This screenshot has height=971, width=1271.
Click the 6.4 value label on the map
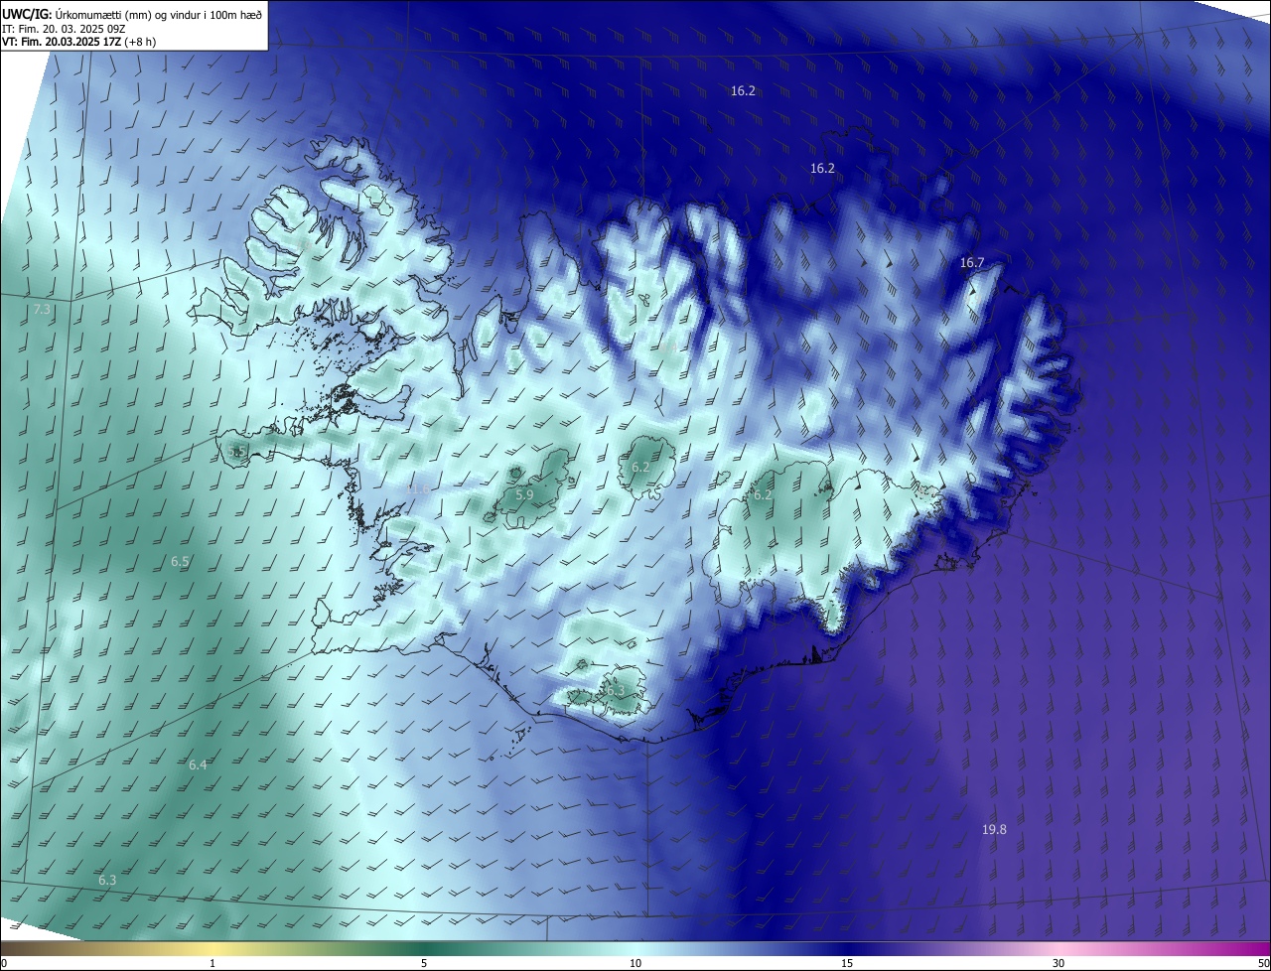[198, 764]
